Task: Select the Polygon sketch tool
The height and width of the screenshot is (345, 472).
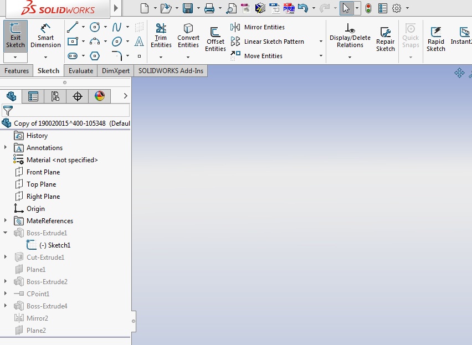Action: (x=95, y=55)
